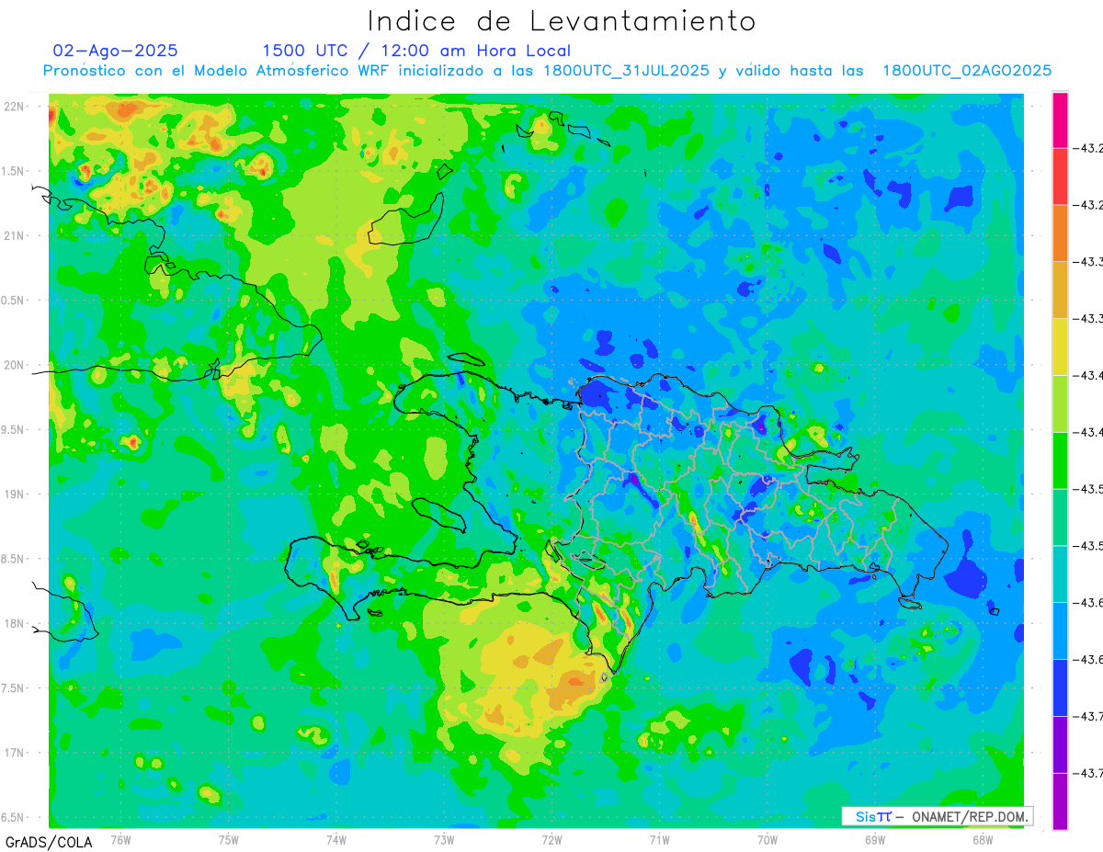The height and width of the screenshot is (852, 1103).
Task: Click the '74W' longitude axis label
Action: pos(335,839)
